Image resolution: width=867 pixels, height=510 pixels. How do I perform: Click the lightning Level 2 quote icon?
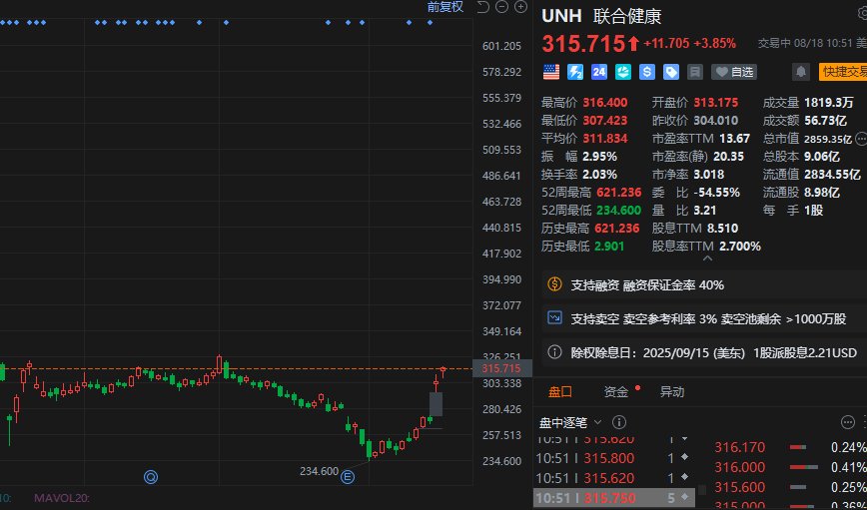(575, 72)
